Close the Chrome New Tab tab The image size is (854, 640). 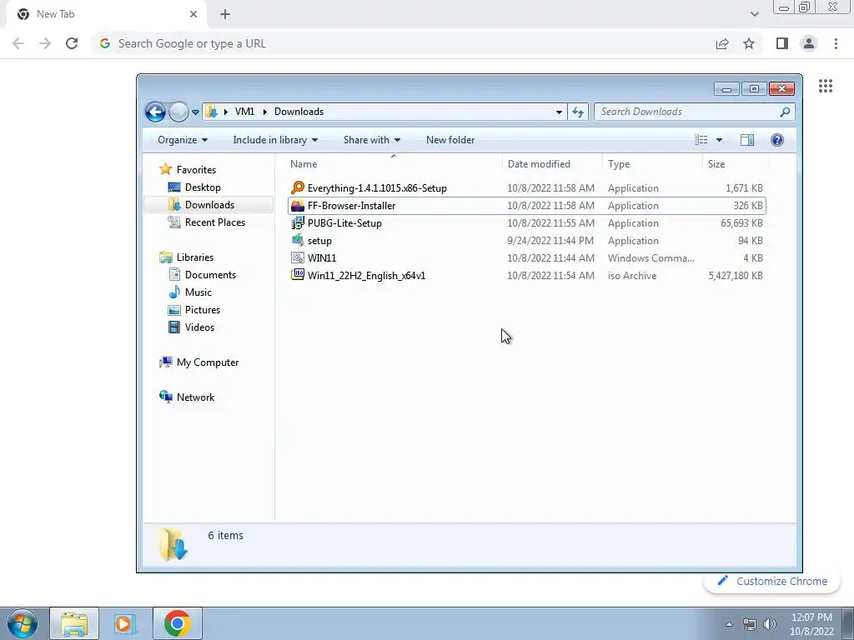pyautogui.click(x=193, y=14)
